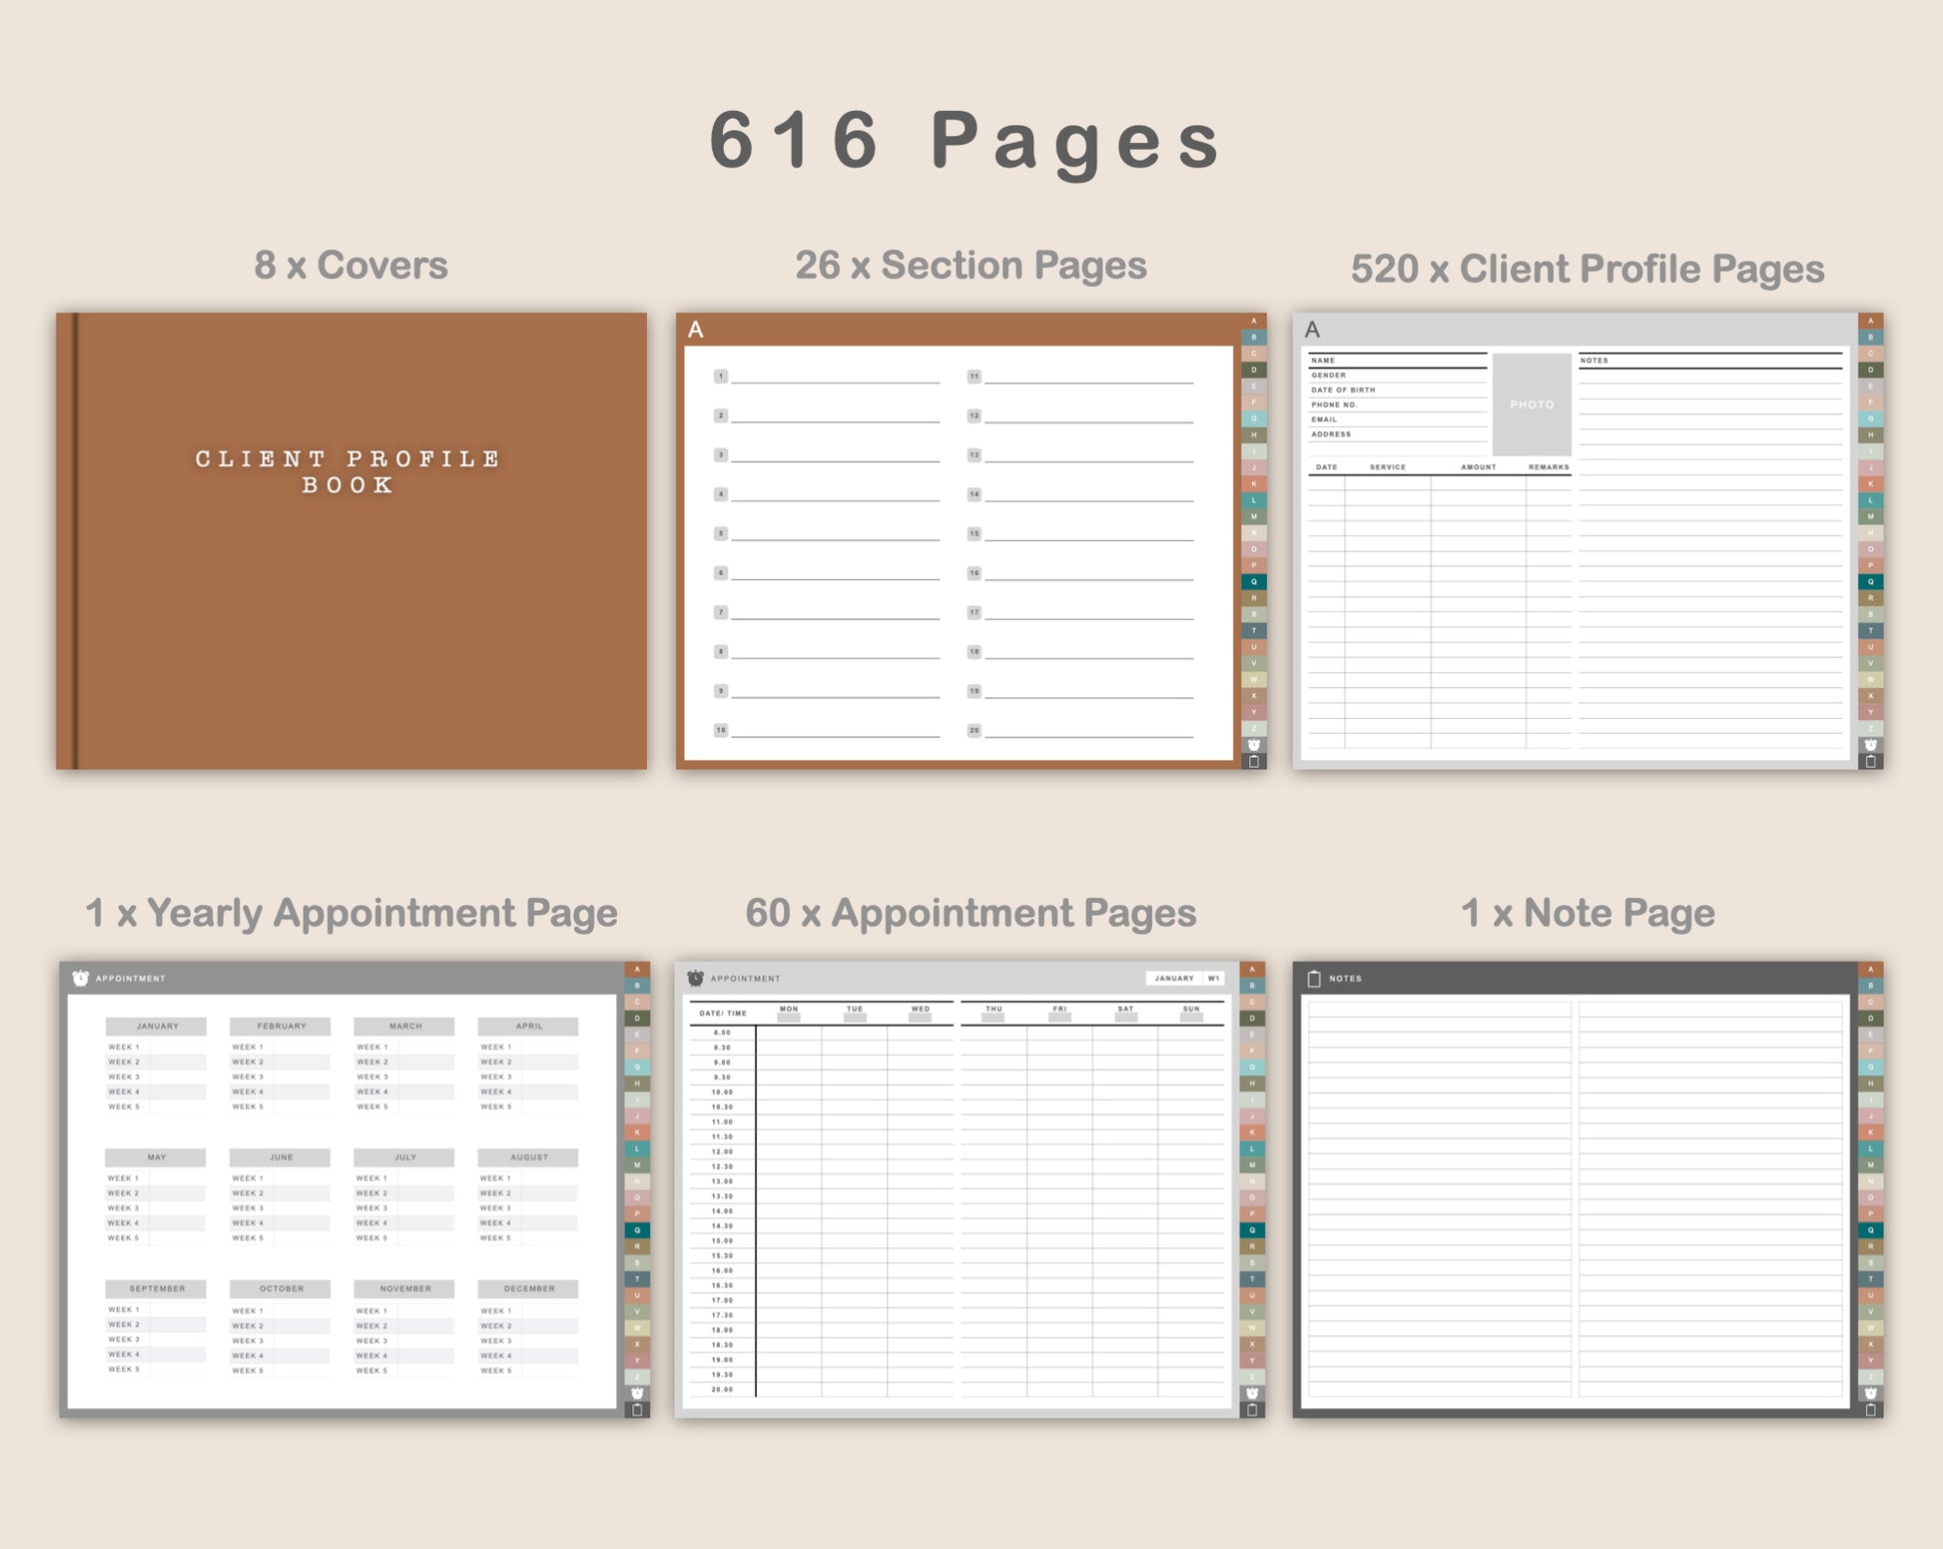Viewport: 1943px width, 1549px height.
Task: Click clipboard tab on Client Profile page
Action: pos(1871,761)
